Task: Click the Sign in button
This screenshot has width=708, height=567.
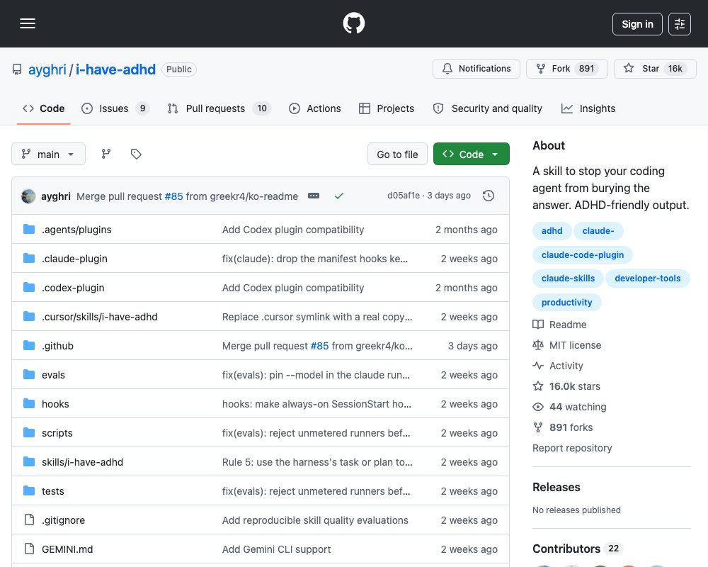Action: (x=637, y=24)
